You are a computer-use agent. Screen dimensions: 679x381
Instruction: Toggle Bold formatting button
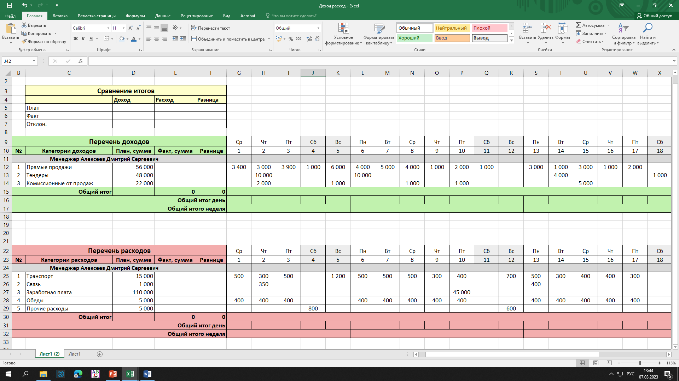pyautogui.click(x=75, y=39)
